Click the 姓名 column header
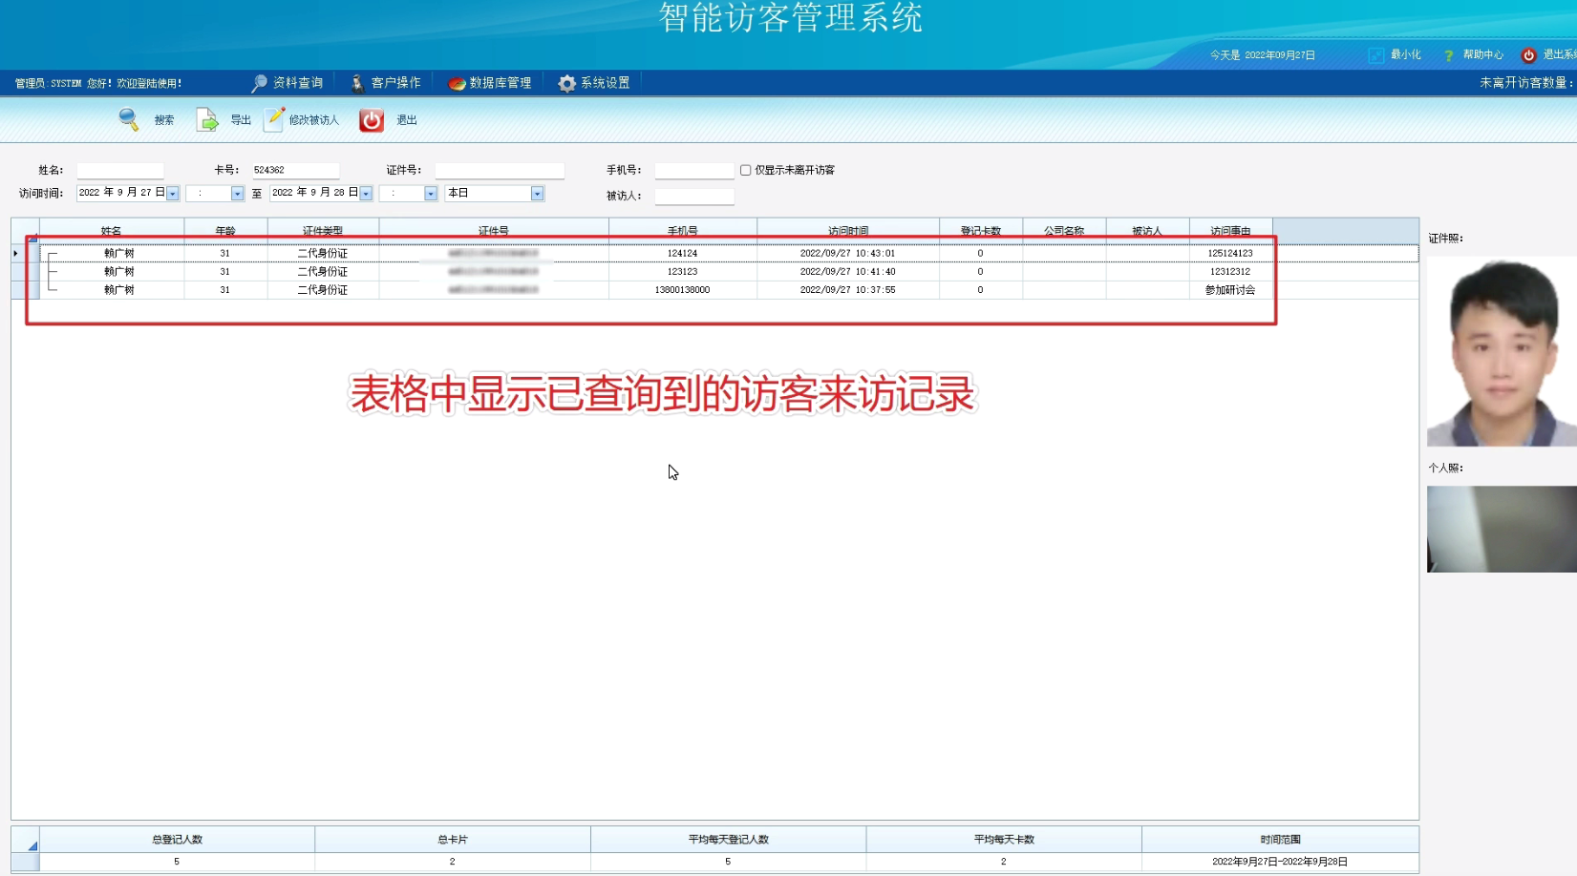This screenshot has height=876, width=1577. click(x=111, y=231)
